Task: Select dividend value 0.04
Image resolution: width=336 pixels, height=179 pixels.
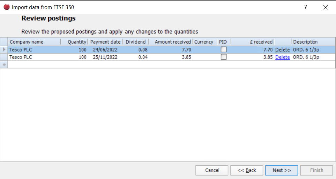Action: 136,57
